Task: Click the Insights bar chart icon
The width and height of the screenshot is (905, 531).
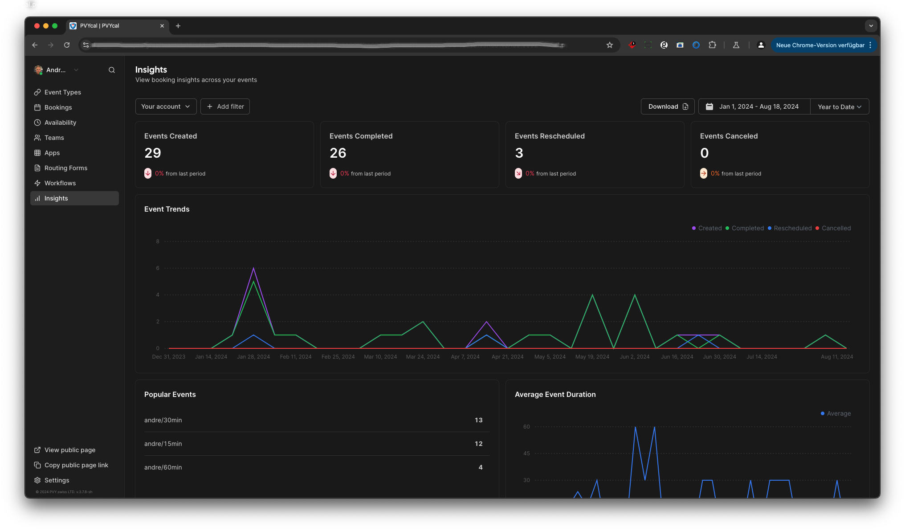Action: point(37,198)
